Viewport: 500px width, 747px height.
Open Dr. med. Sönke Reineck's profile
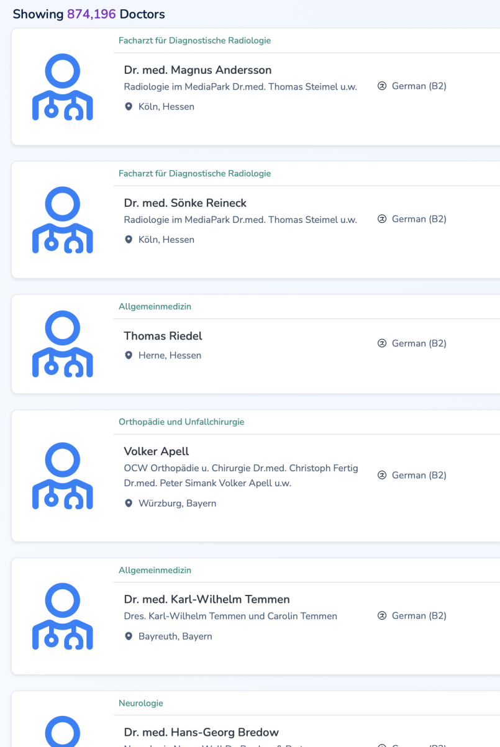coord(185,203)
